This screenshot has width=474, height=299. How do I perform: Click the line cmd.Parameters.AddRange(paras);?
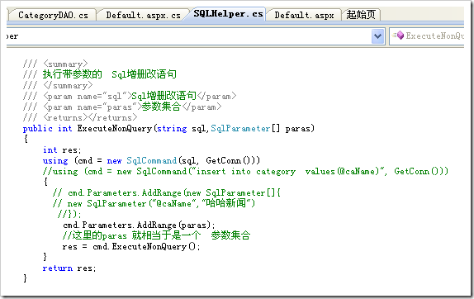tap(139, 225)
